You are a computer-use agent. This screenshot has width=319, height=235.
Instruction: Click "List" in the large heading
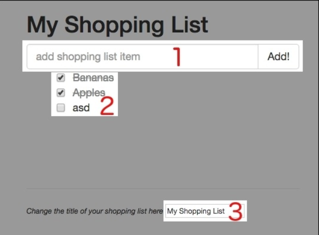(x=189, y=24)
